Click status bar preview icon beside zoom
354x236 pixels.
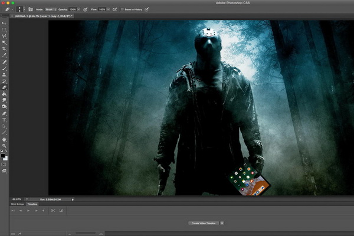point(27,199)
